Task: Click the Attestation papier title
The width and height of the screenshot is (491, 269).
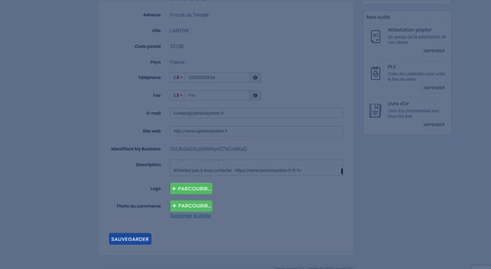Action: [410, 30]
